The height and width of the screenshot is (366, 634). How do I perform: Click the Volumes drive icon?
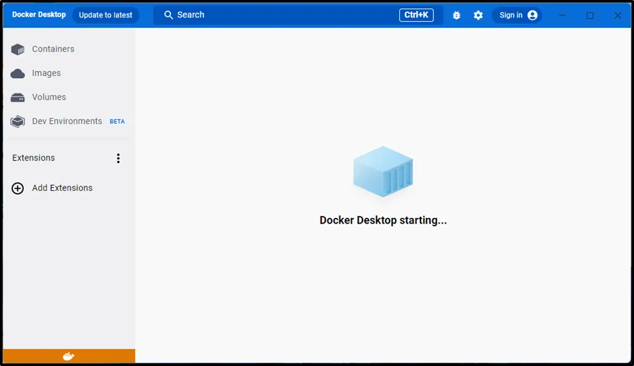click(x=18, y=97)
